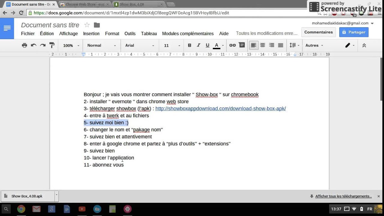Justify the text alignment

(x=280, y=45)
